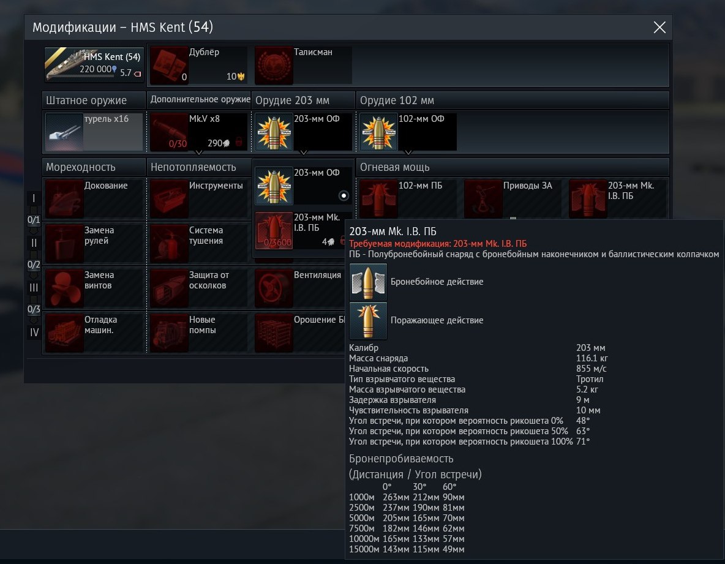Select the Дублёр backup modification icon
Viewport: 725px width, 564px height.
point(169,65)
